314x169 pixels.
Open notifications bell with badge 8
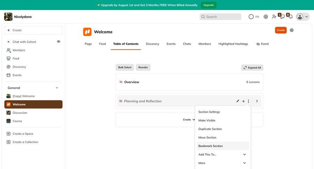[290, 16]
